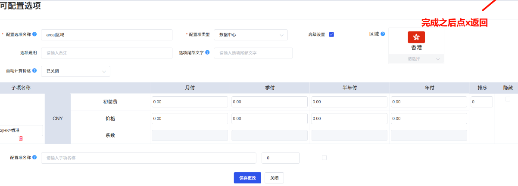Click the 初装费 半年付 input field
518x186 pixels.
349,102
